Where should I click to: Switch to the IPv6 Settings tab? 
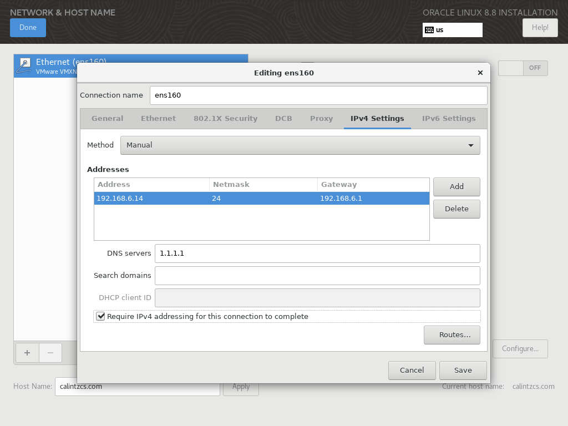click(448, 119)
